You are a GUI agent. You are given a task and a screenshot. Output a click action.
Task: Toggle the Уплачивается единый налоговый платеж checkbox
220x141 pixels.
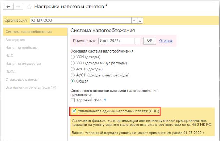74,111
